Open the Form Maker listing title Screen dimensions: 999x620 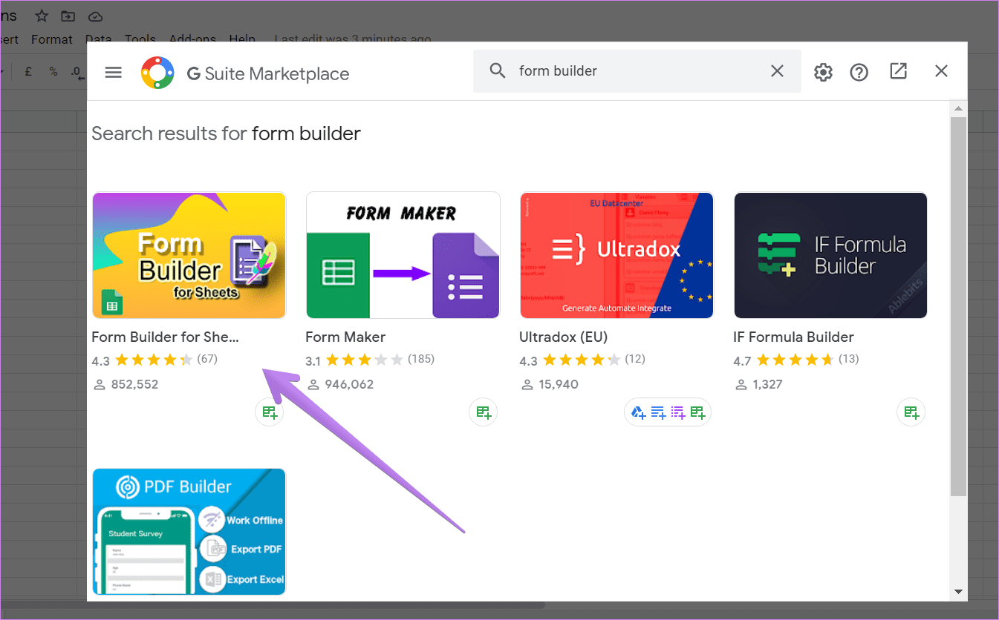pos(345,337)
